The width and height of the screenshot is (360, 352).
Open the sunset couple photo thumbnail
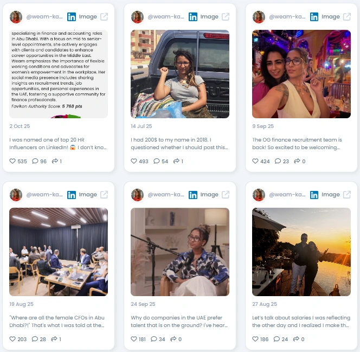coord(301,252)
